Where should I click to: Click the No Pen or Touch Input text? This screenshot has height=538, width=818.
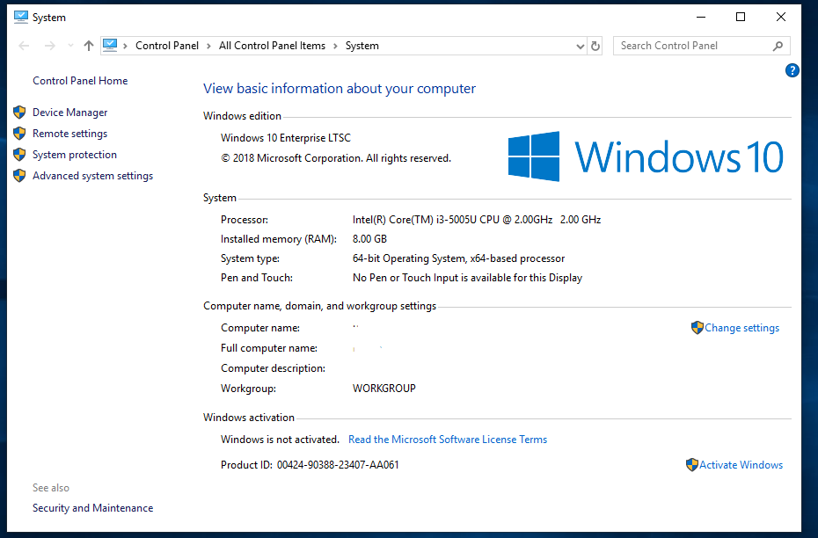(x=467, y=278)
